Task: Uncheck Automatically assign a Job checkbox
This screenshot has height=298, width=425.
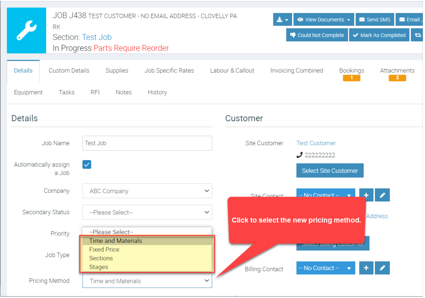Action: click(x=87, y=165)
